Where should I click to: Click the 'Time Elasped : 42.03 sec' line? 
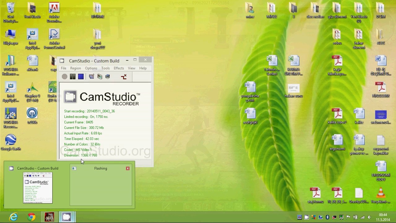pos(81,139)
